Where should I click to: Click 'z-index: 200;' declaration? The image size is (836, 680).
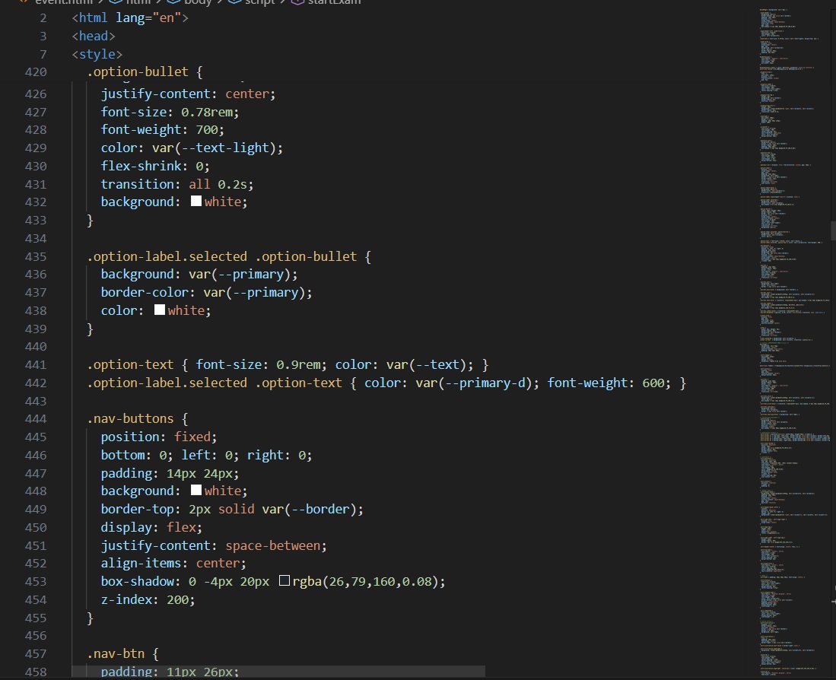click(148, 599)
